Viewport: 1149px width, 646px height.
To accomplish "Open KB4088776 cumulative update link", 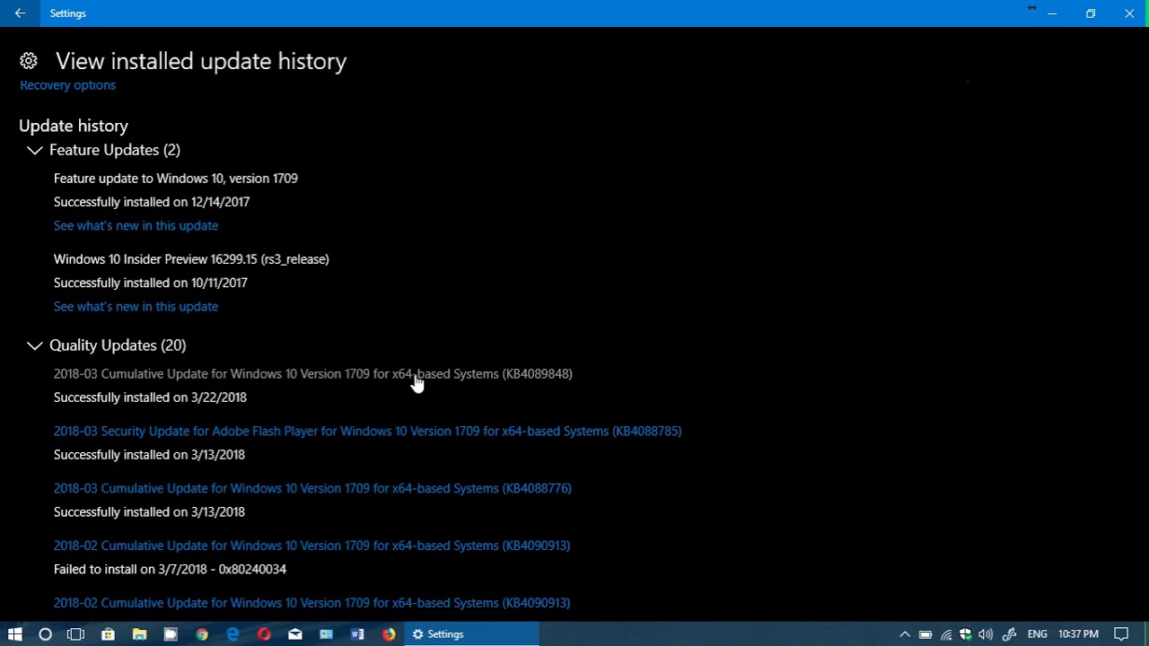I will [x=312, y=489].
